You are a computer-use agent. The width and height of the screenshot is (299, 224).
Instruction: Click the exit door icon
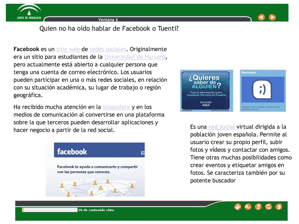pyautogui.click(x=279, y=207)
